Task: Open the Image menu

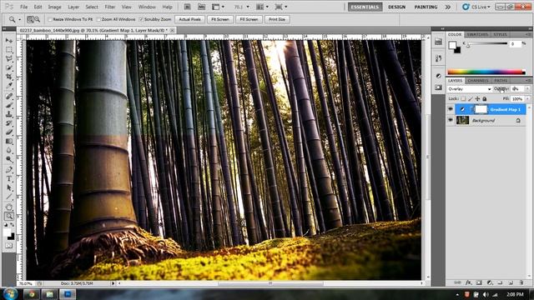Action: tap(54, 7)
